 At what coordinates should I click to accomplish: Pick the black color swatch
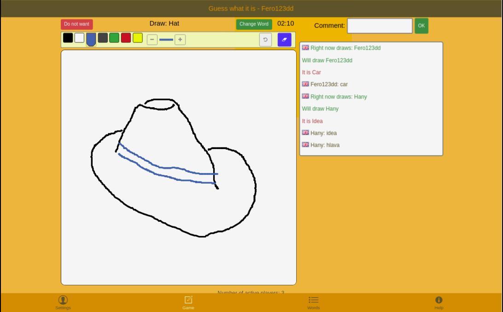pyautogui.click(x=68, y=38)
